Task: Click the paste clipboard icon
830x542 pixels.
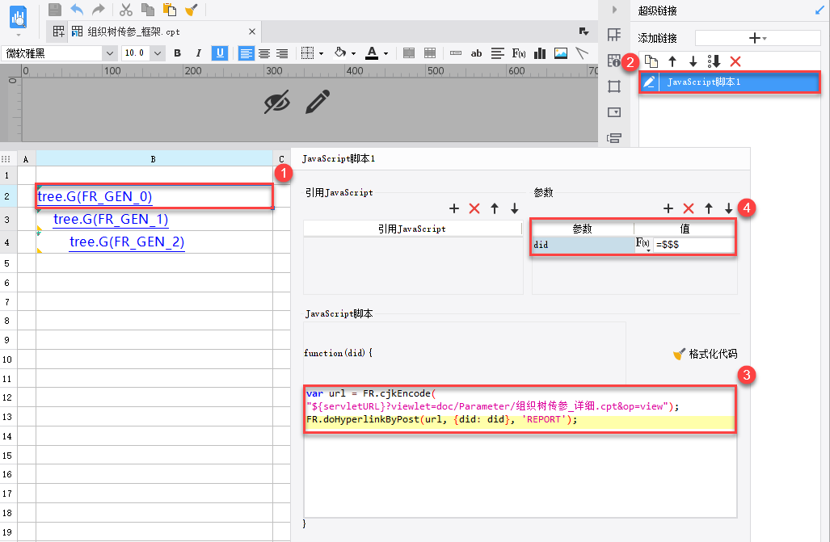Action: 170,9
